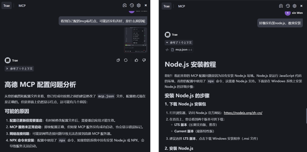Open MCP tab in right panel

181,6
